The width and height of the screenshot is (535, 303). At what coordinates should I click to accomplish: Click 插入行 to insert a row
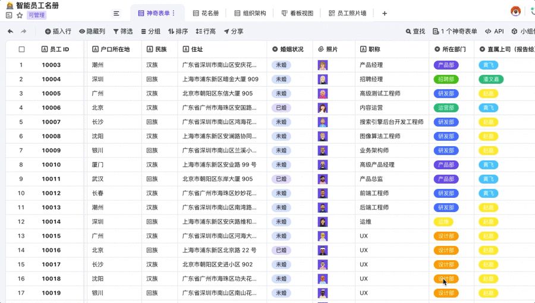pyautogui.click(x=58, y=31)
